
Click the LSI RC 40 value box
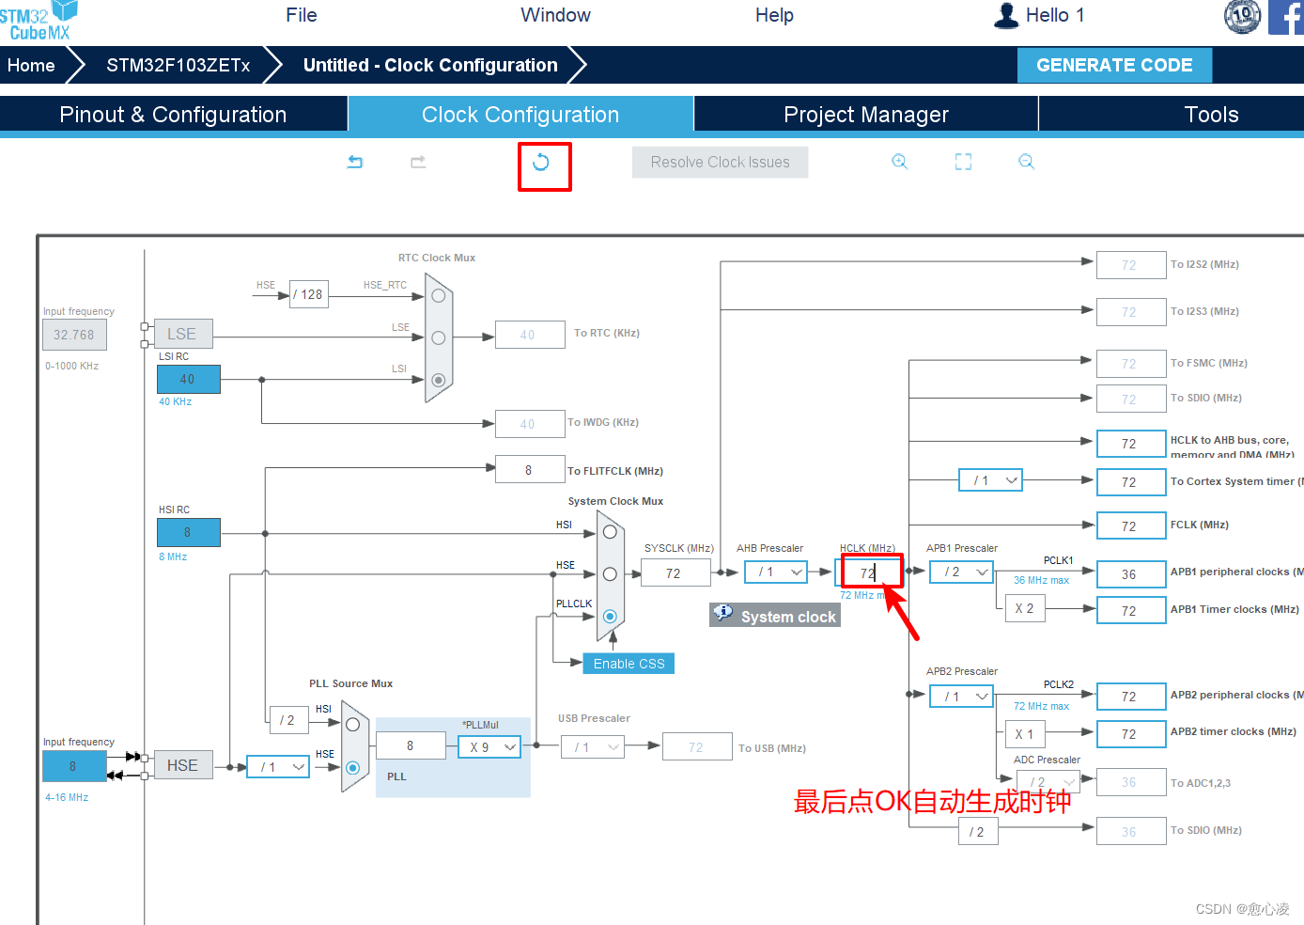coord(188,379)
